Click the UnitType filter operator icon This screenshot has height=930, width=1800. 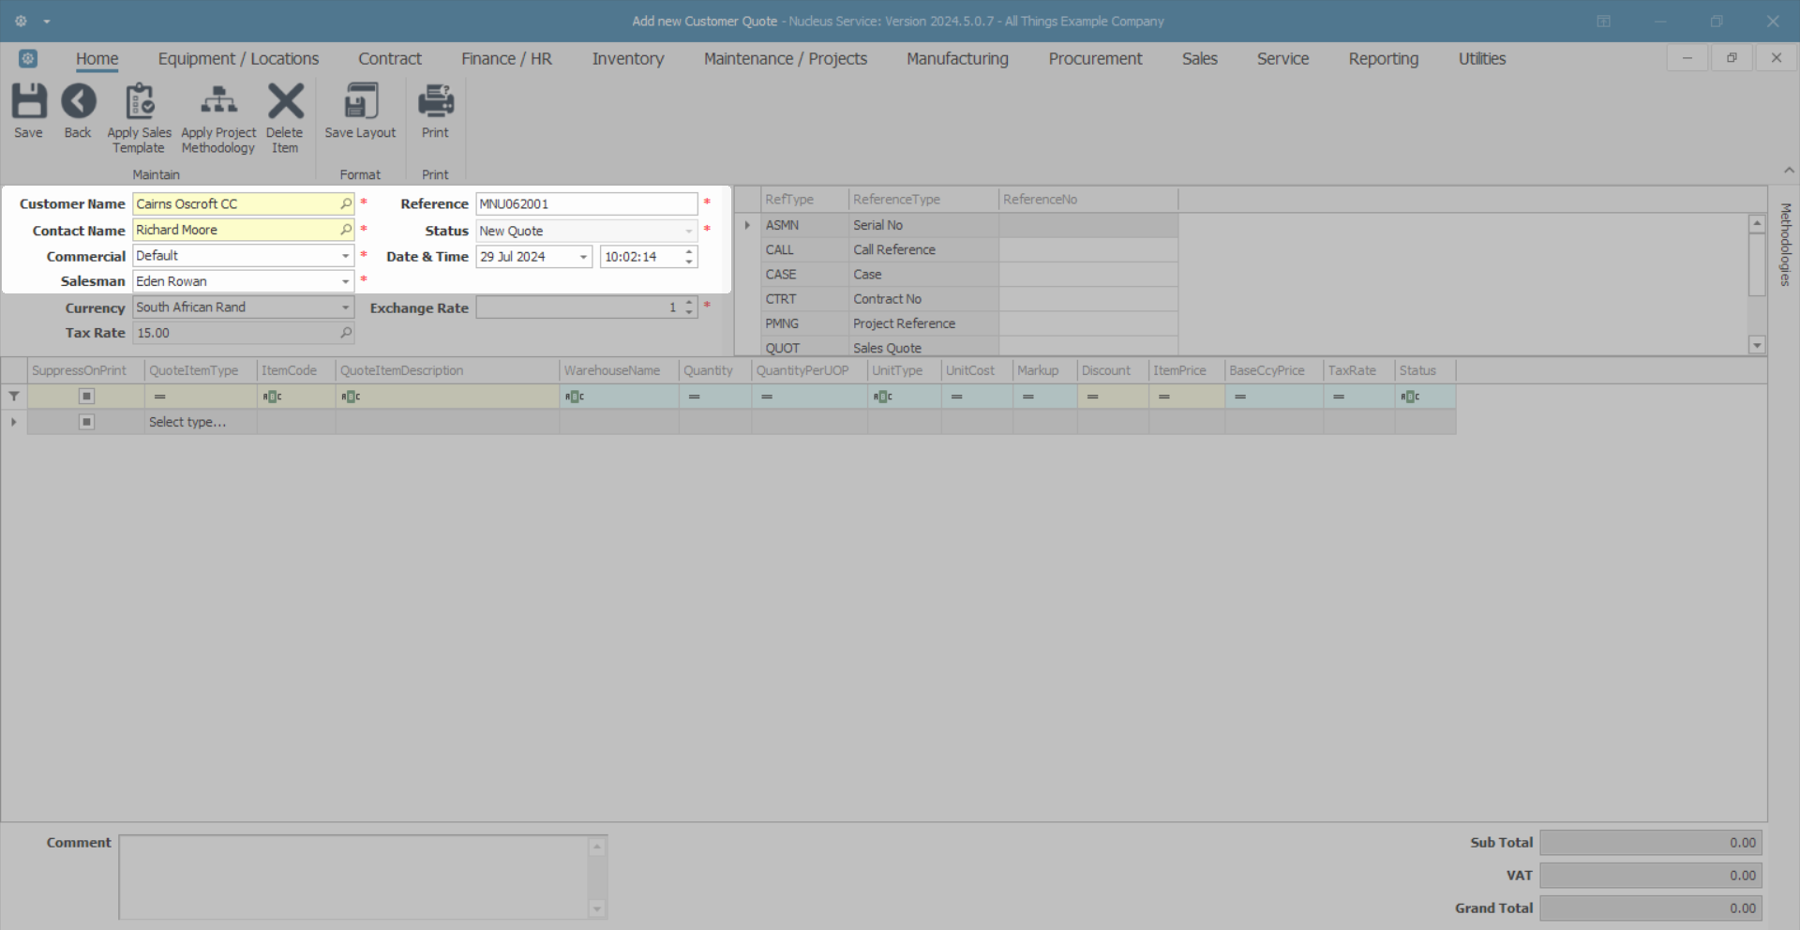(x=883, y=397)
